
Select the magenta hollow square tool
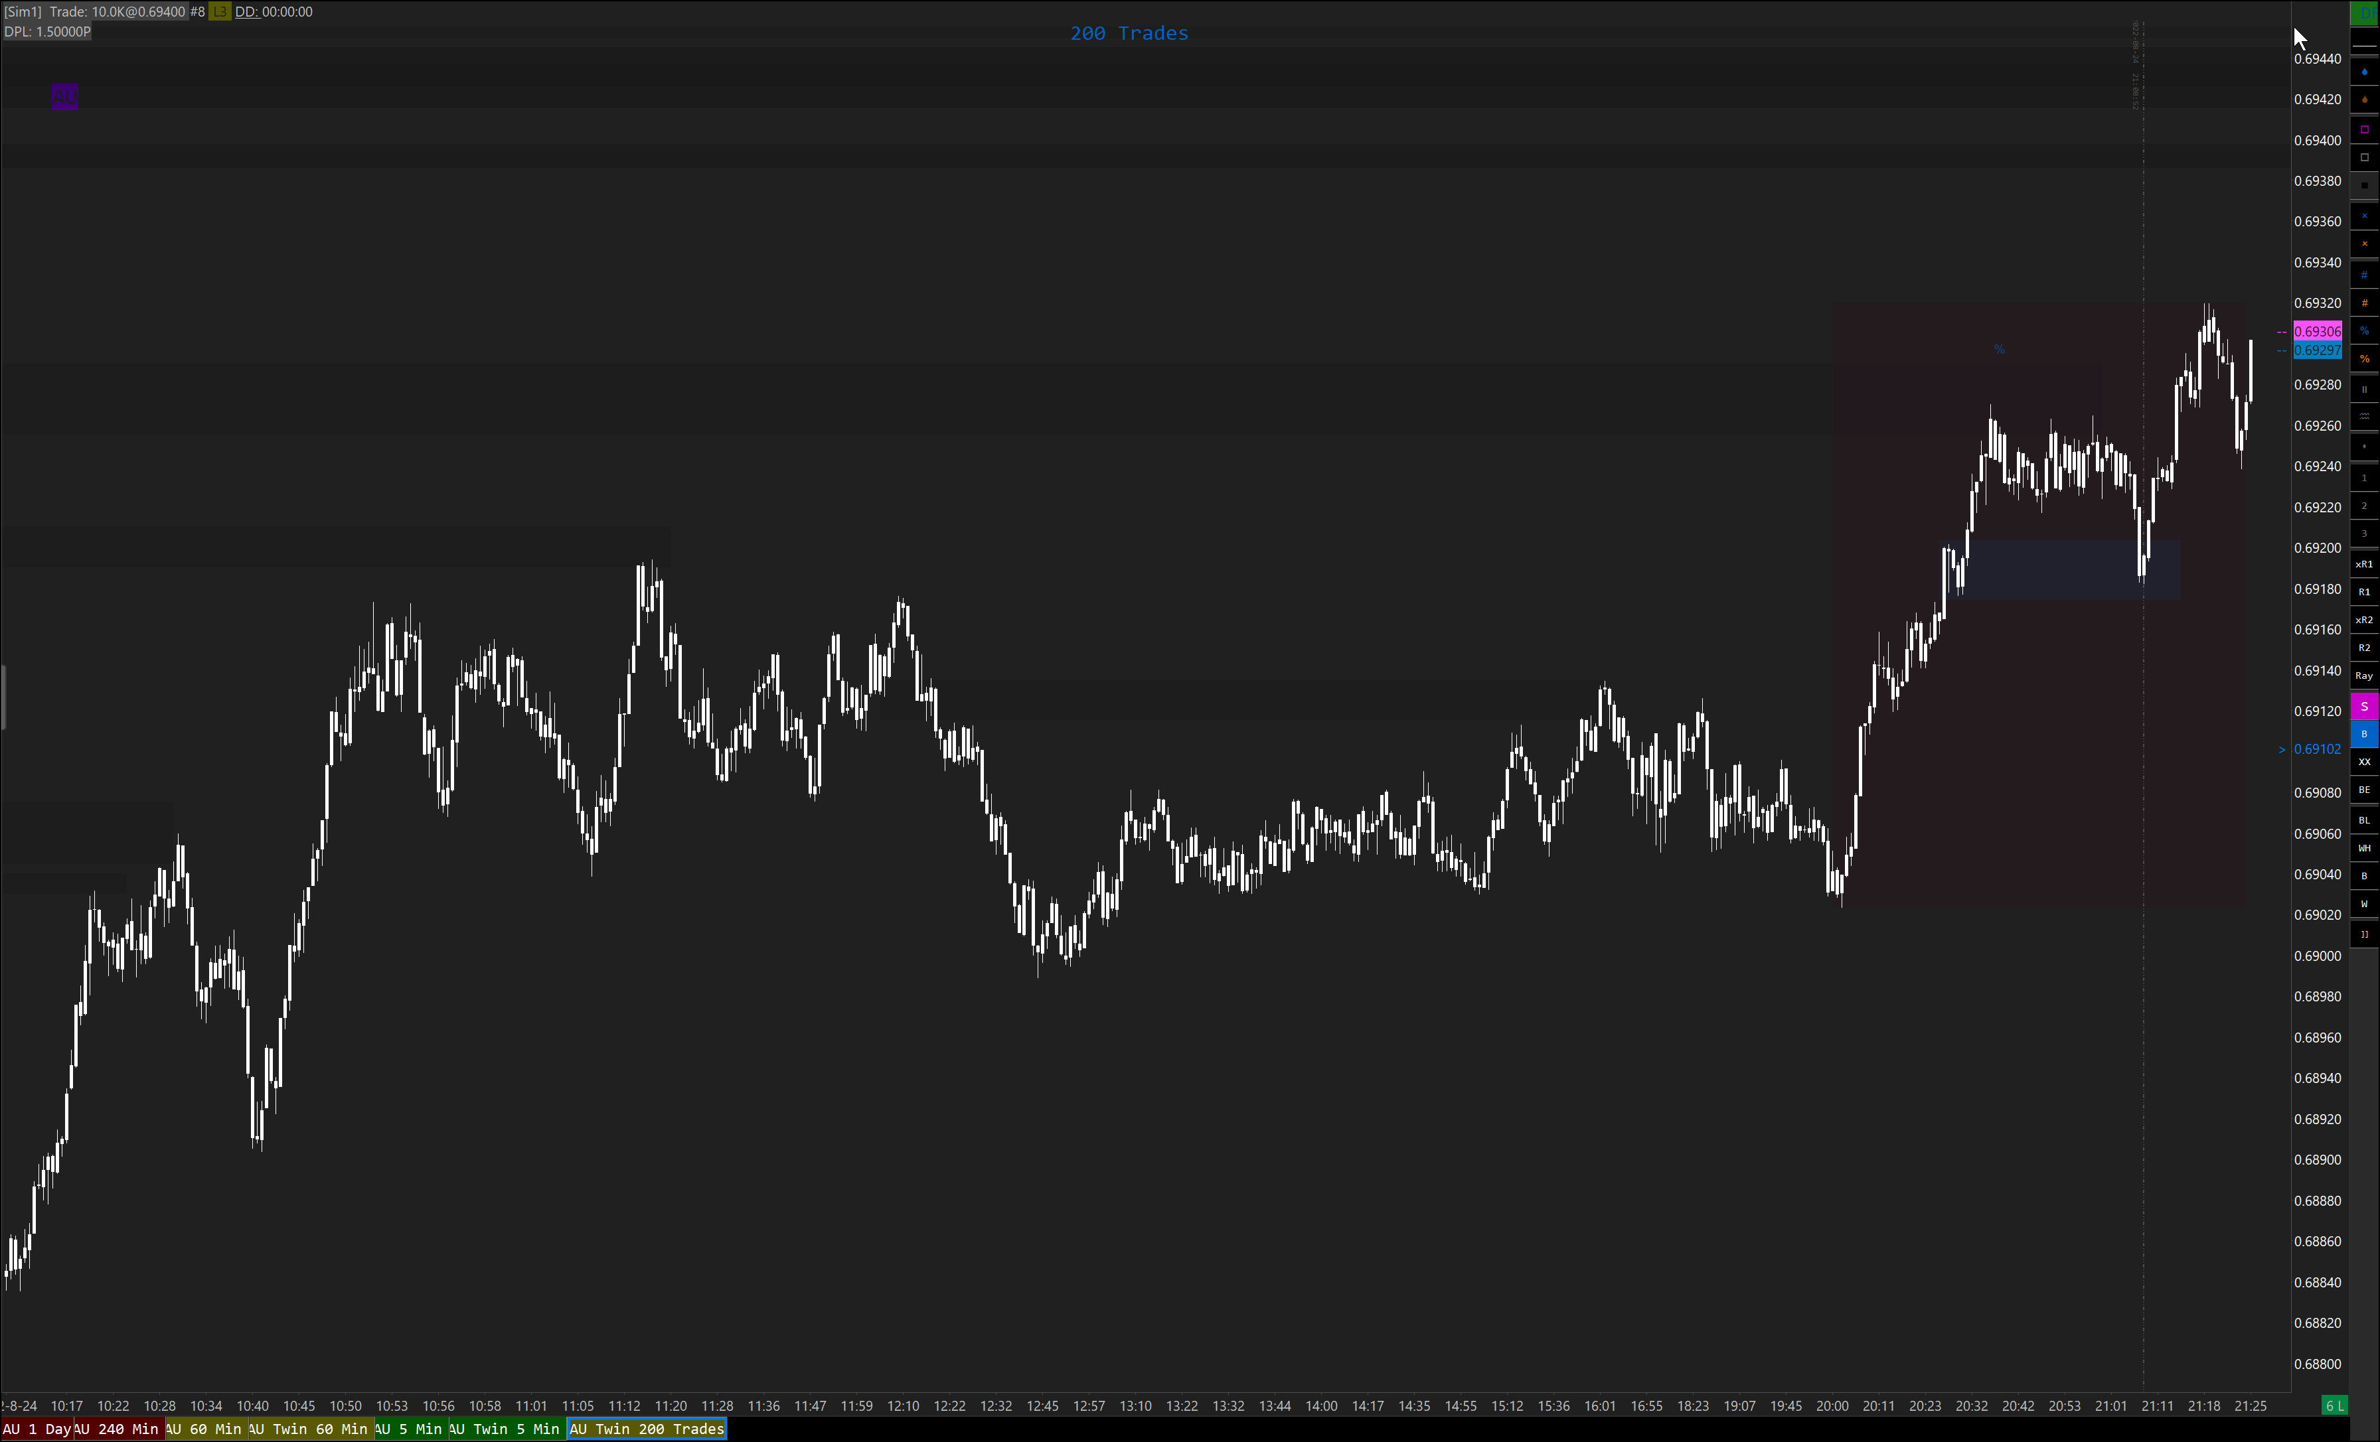click(x=2363, y=129)
